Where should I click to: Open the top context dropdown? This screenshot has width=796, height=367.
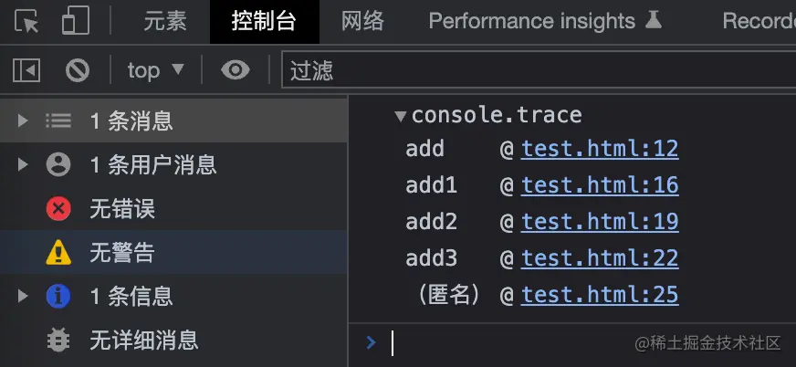point(155,70)
